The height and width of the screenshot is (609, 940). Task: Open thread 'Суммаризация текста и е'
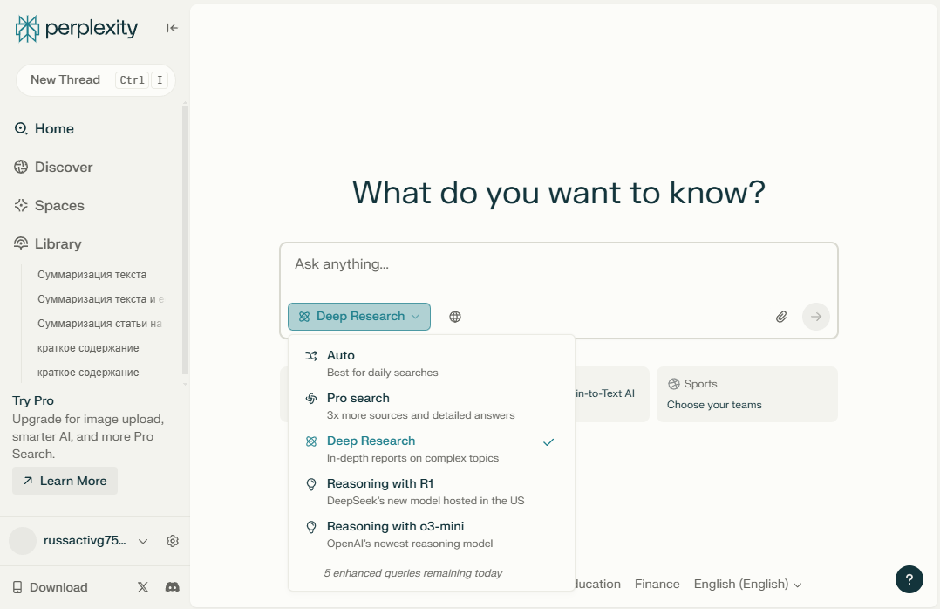tap(101, 298)
